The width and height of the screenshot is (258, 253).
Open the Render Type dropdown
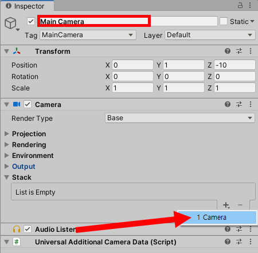point(179,118)
